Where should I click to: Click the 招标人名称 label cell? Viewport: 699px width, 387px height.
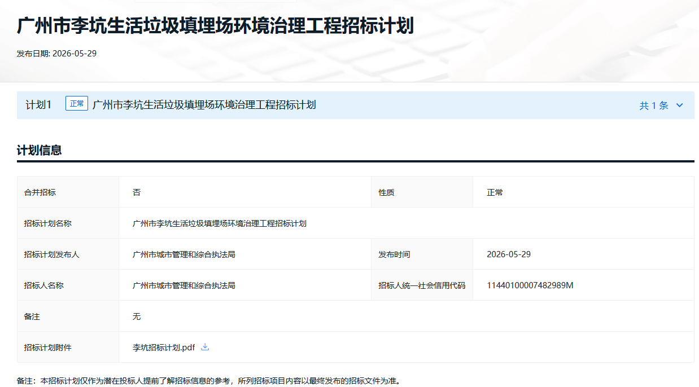pos(68,285)
